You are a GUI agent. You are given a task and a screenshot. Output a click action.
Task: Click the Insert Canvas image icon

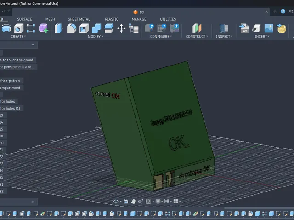point(269,28)
